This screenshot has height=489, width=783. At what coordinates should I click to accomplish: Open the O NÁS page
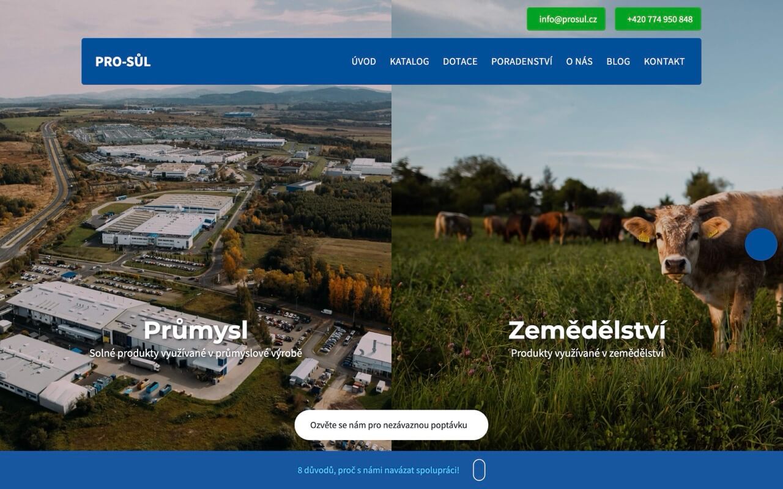click(579, 61)
